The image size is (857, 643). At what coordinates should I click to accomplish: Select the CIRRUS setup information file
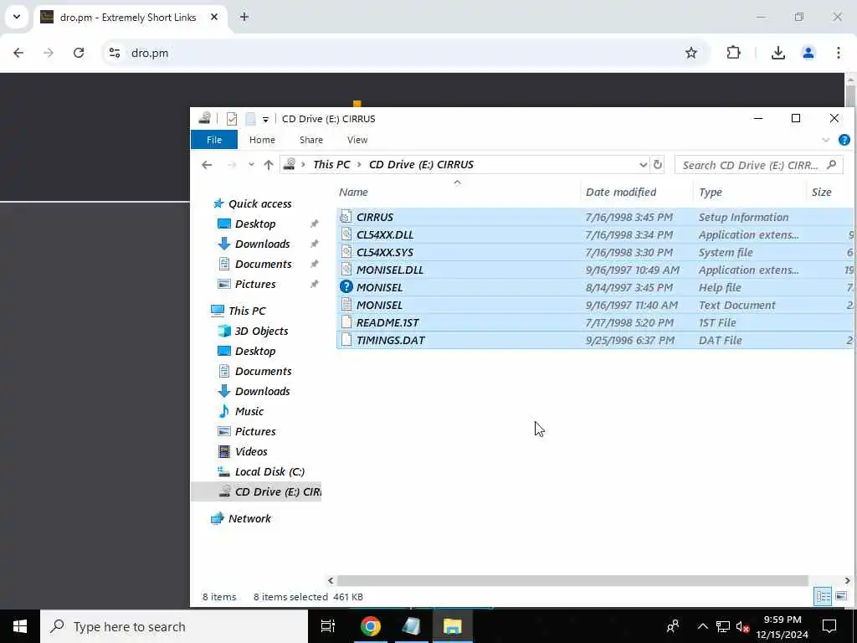point(595,217)
